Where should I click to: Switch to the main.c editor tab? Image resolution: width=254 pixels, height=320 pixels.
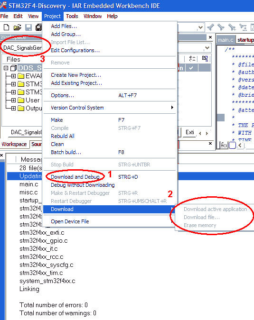[226, 40]
